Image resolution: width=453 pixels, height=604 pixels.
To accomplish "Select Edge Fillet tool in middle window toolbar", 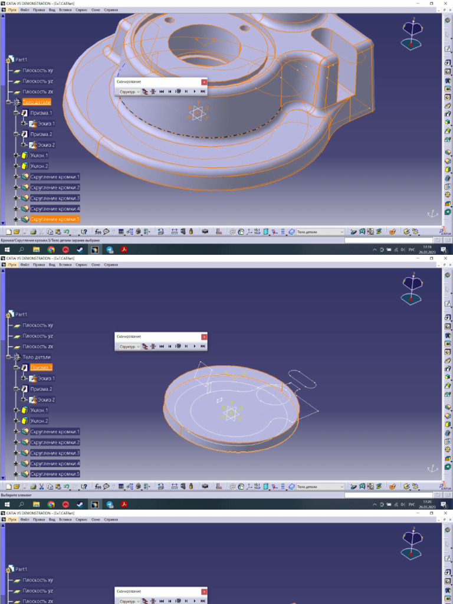I will click(448, 407).
